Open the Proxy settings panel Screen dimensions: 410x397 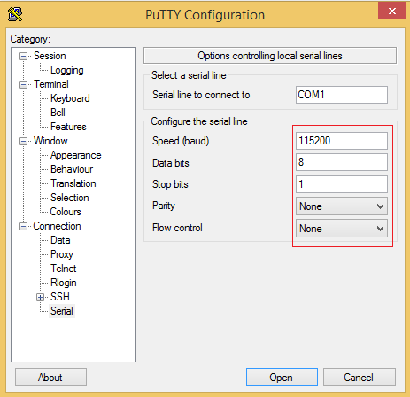click(x=62, y=254)
